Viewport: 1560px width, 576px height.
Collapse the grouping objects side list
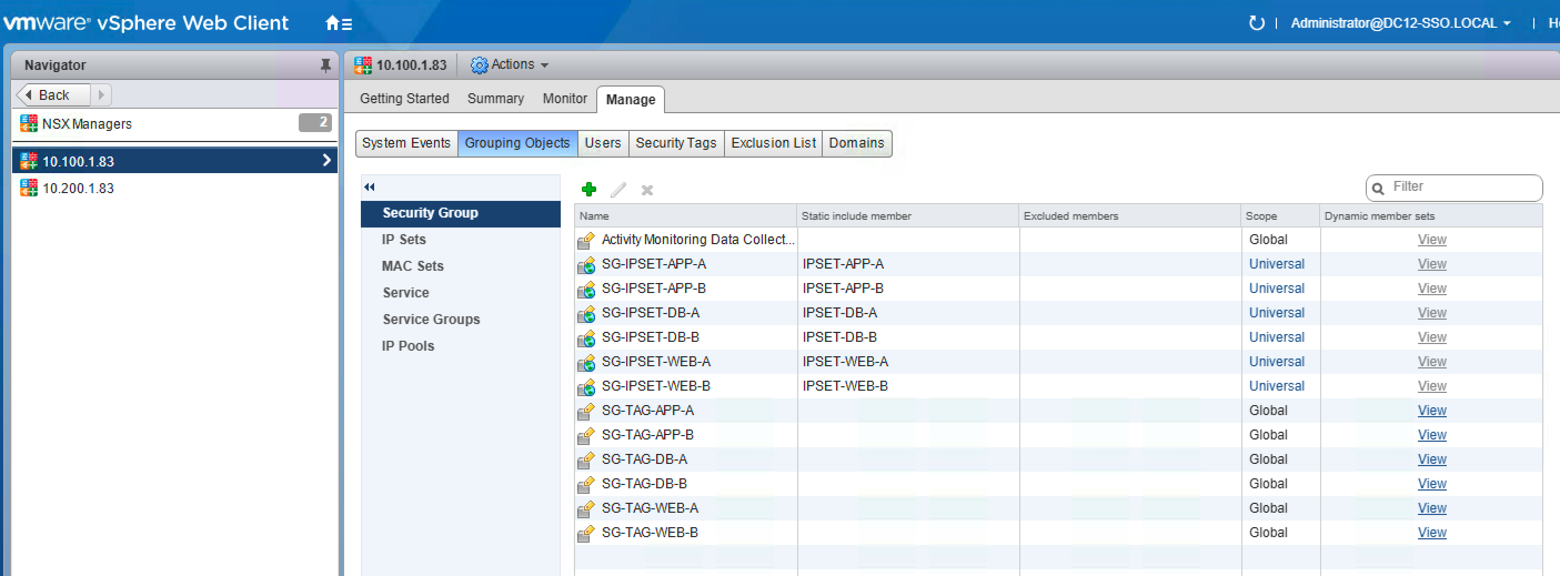[x=369, y=187]
